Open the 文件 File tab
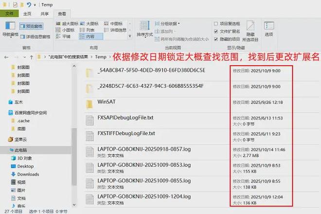Image resolution: width=321 pixels, height=214 pixels. 9,14
